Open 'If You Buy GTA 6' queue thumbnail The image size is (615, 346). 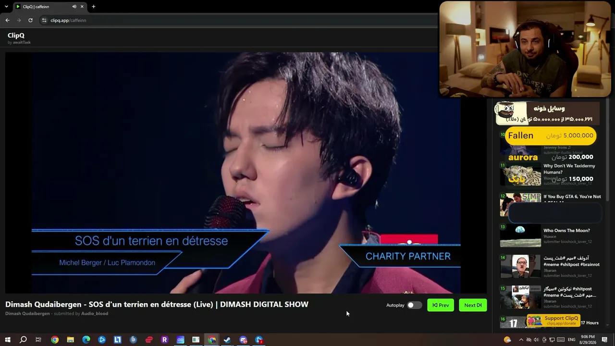click(x=520, y=205)
